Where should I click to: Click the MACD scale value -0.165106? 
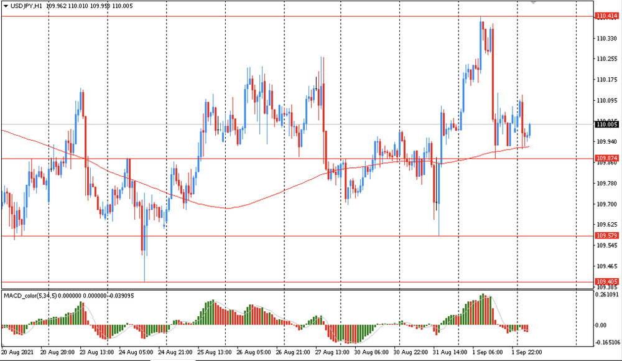click(x=608, y=342)
